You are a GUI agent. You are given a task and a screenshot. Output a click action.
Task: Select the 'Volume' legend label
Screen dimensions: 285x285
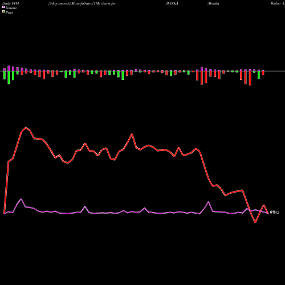tap(11, 8)
